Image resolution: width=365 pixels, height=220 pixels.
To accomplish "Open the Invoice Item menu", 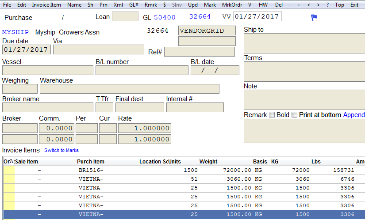I will pyautogui.click(x=46, y=5).
